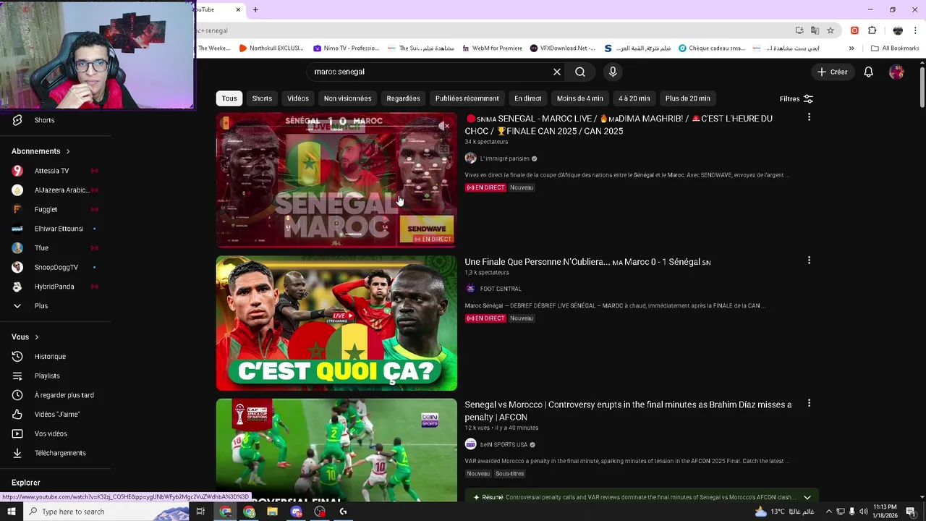The image size is (926, 521).
Task: Open Fugglet subscription
Action: [55, 209]
